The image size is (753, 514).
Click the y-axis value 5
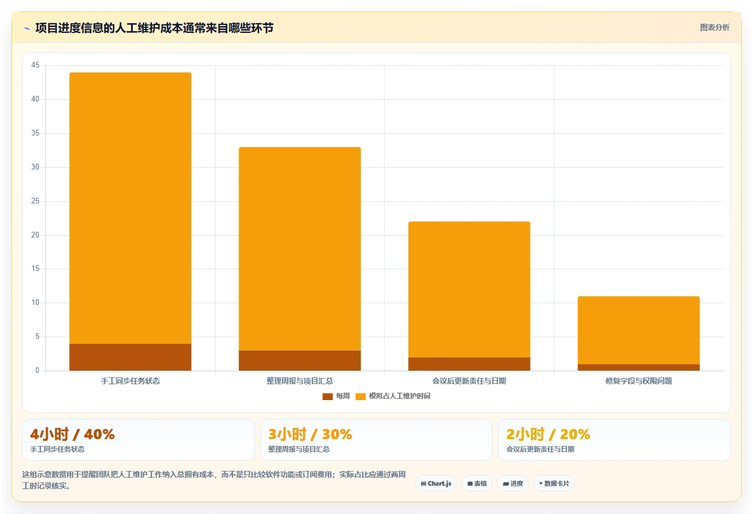coord(37,337)
